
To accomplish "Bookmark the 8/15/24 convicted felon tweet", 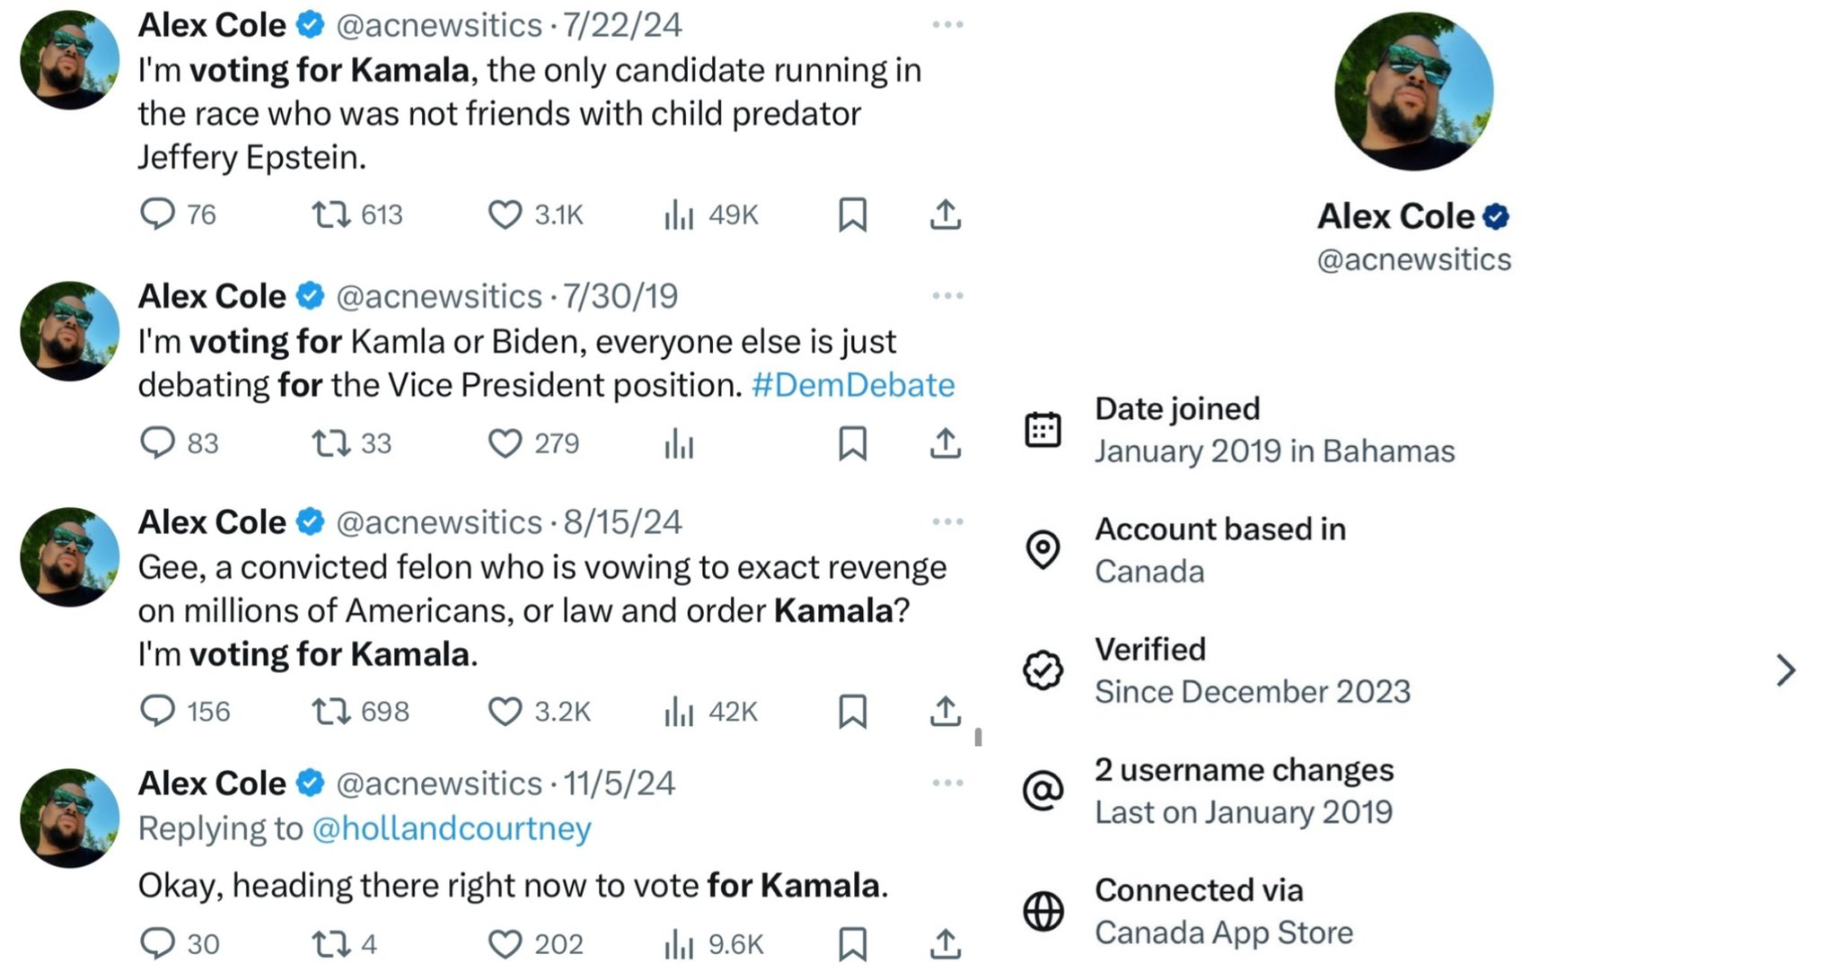I will tap(852, 712).
